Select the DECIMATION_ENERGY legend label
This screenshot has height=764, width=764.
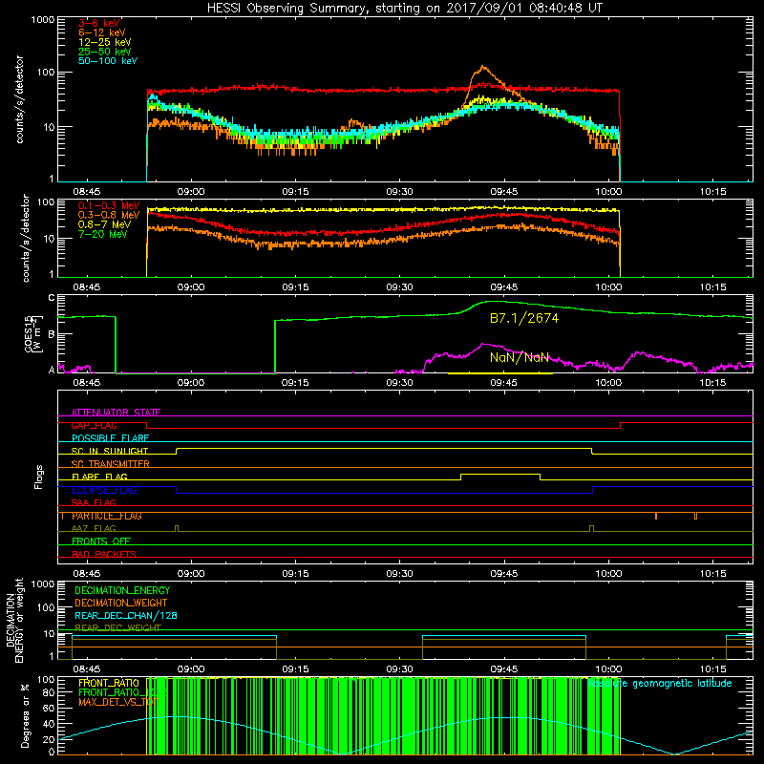(x=122, y=590)
